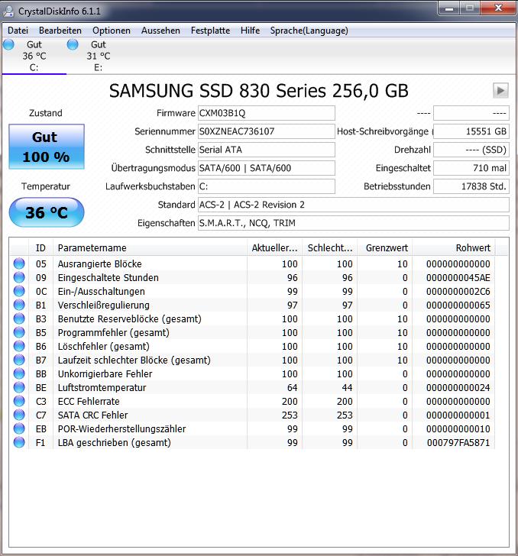Click the Schnittstelle field Serial ATA
518x556 pixels.
(267, 150)
